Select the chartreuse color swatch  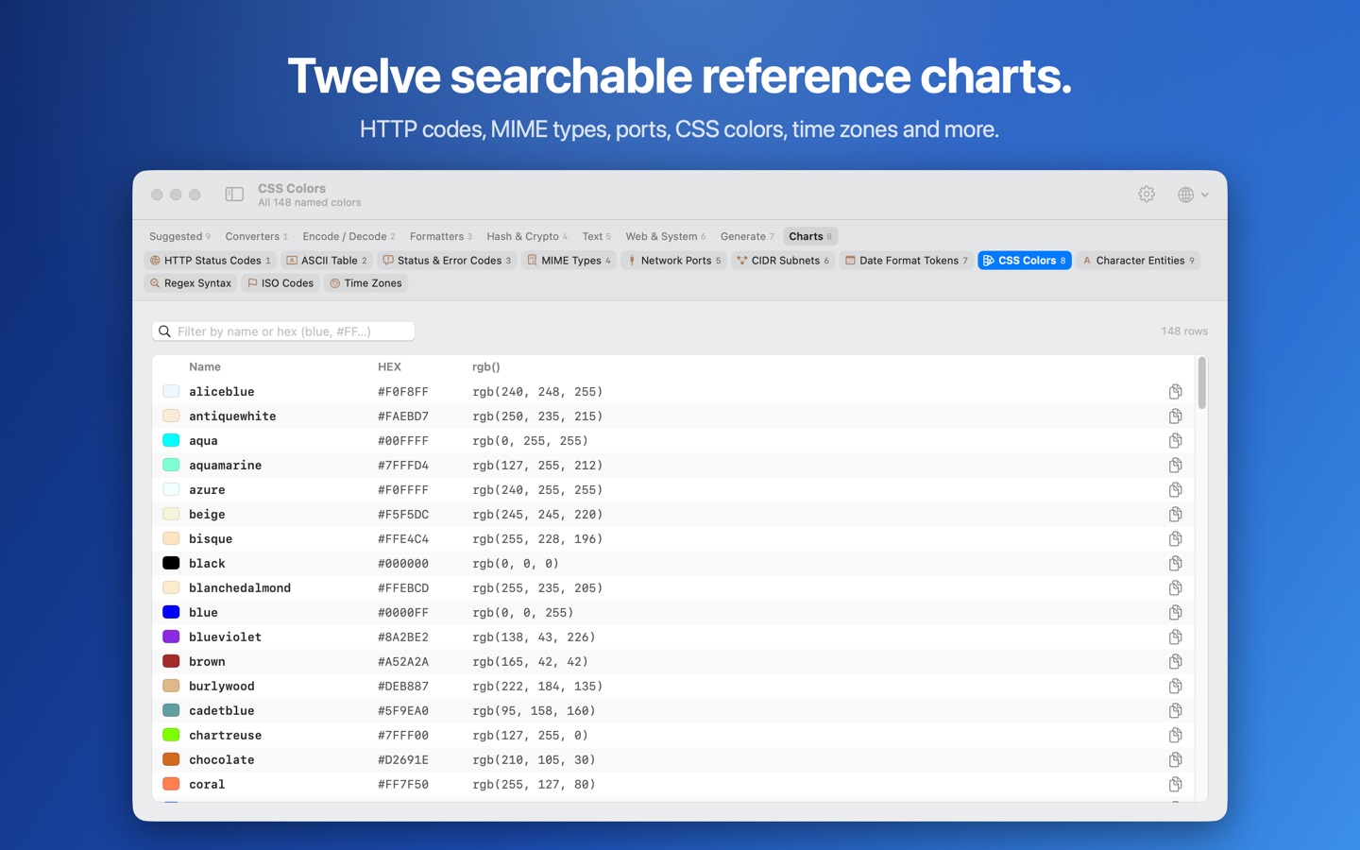(171, 735)
